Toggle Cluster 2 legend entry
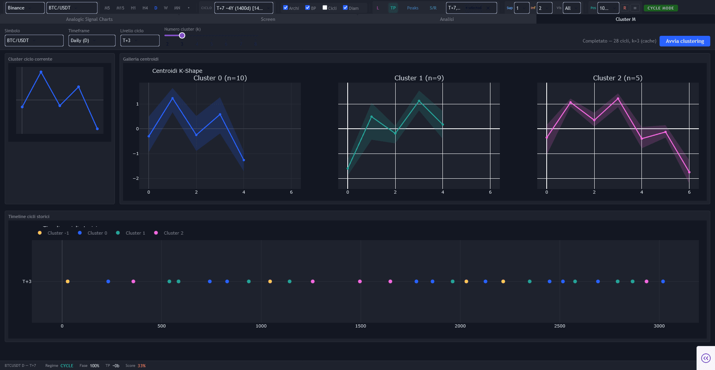 [x=169, y=233]
